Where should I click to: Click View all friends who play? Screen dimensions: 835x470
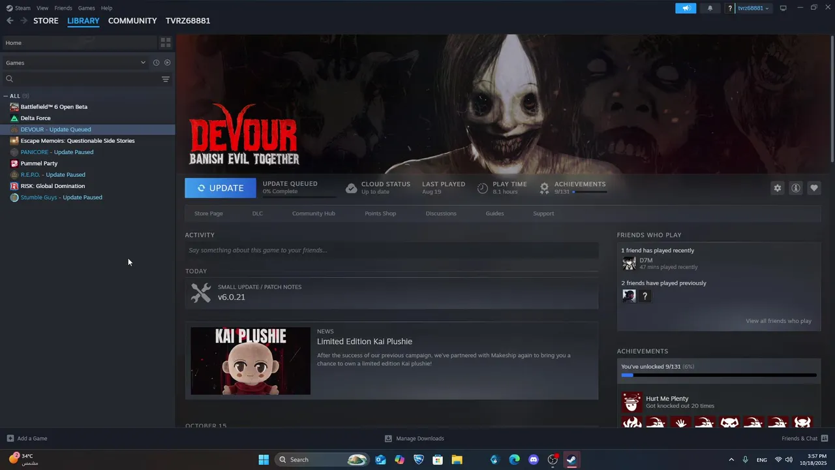pos(778,321)
